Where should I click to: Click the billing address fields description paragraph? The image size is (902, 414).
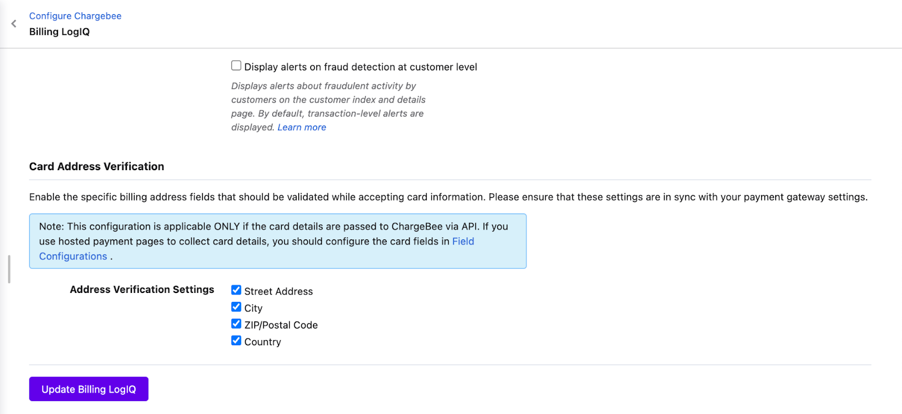pos(448,197)
